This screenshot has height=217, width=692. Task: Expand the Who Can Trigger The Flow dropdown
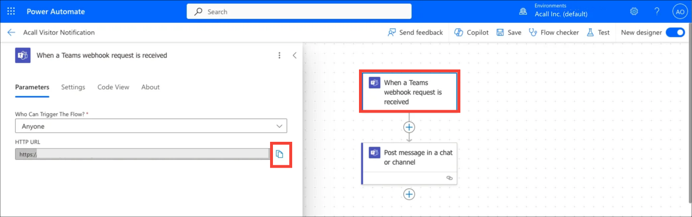pos(151,126)
